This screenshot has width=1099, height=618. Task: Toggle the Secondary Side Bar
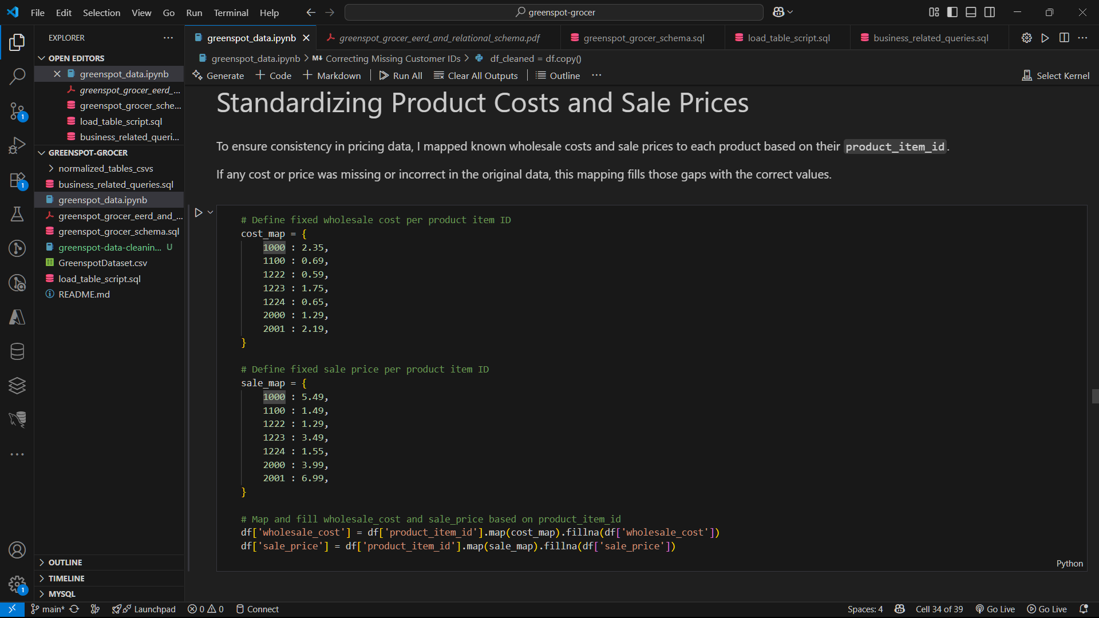coord(990,12)
